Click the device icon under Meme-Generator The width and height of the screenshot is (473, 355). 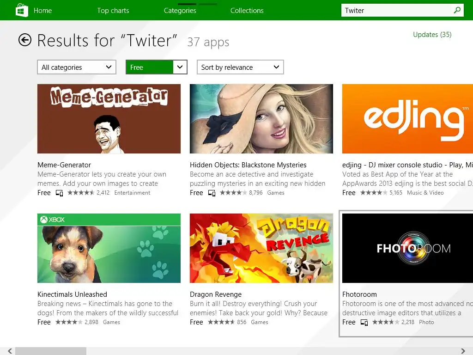tap(60, 193)
